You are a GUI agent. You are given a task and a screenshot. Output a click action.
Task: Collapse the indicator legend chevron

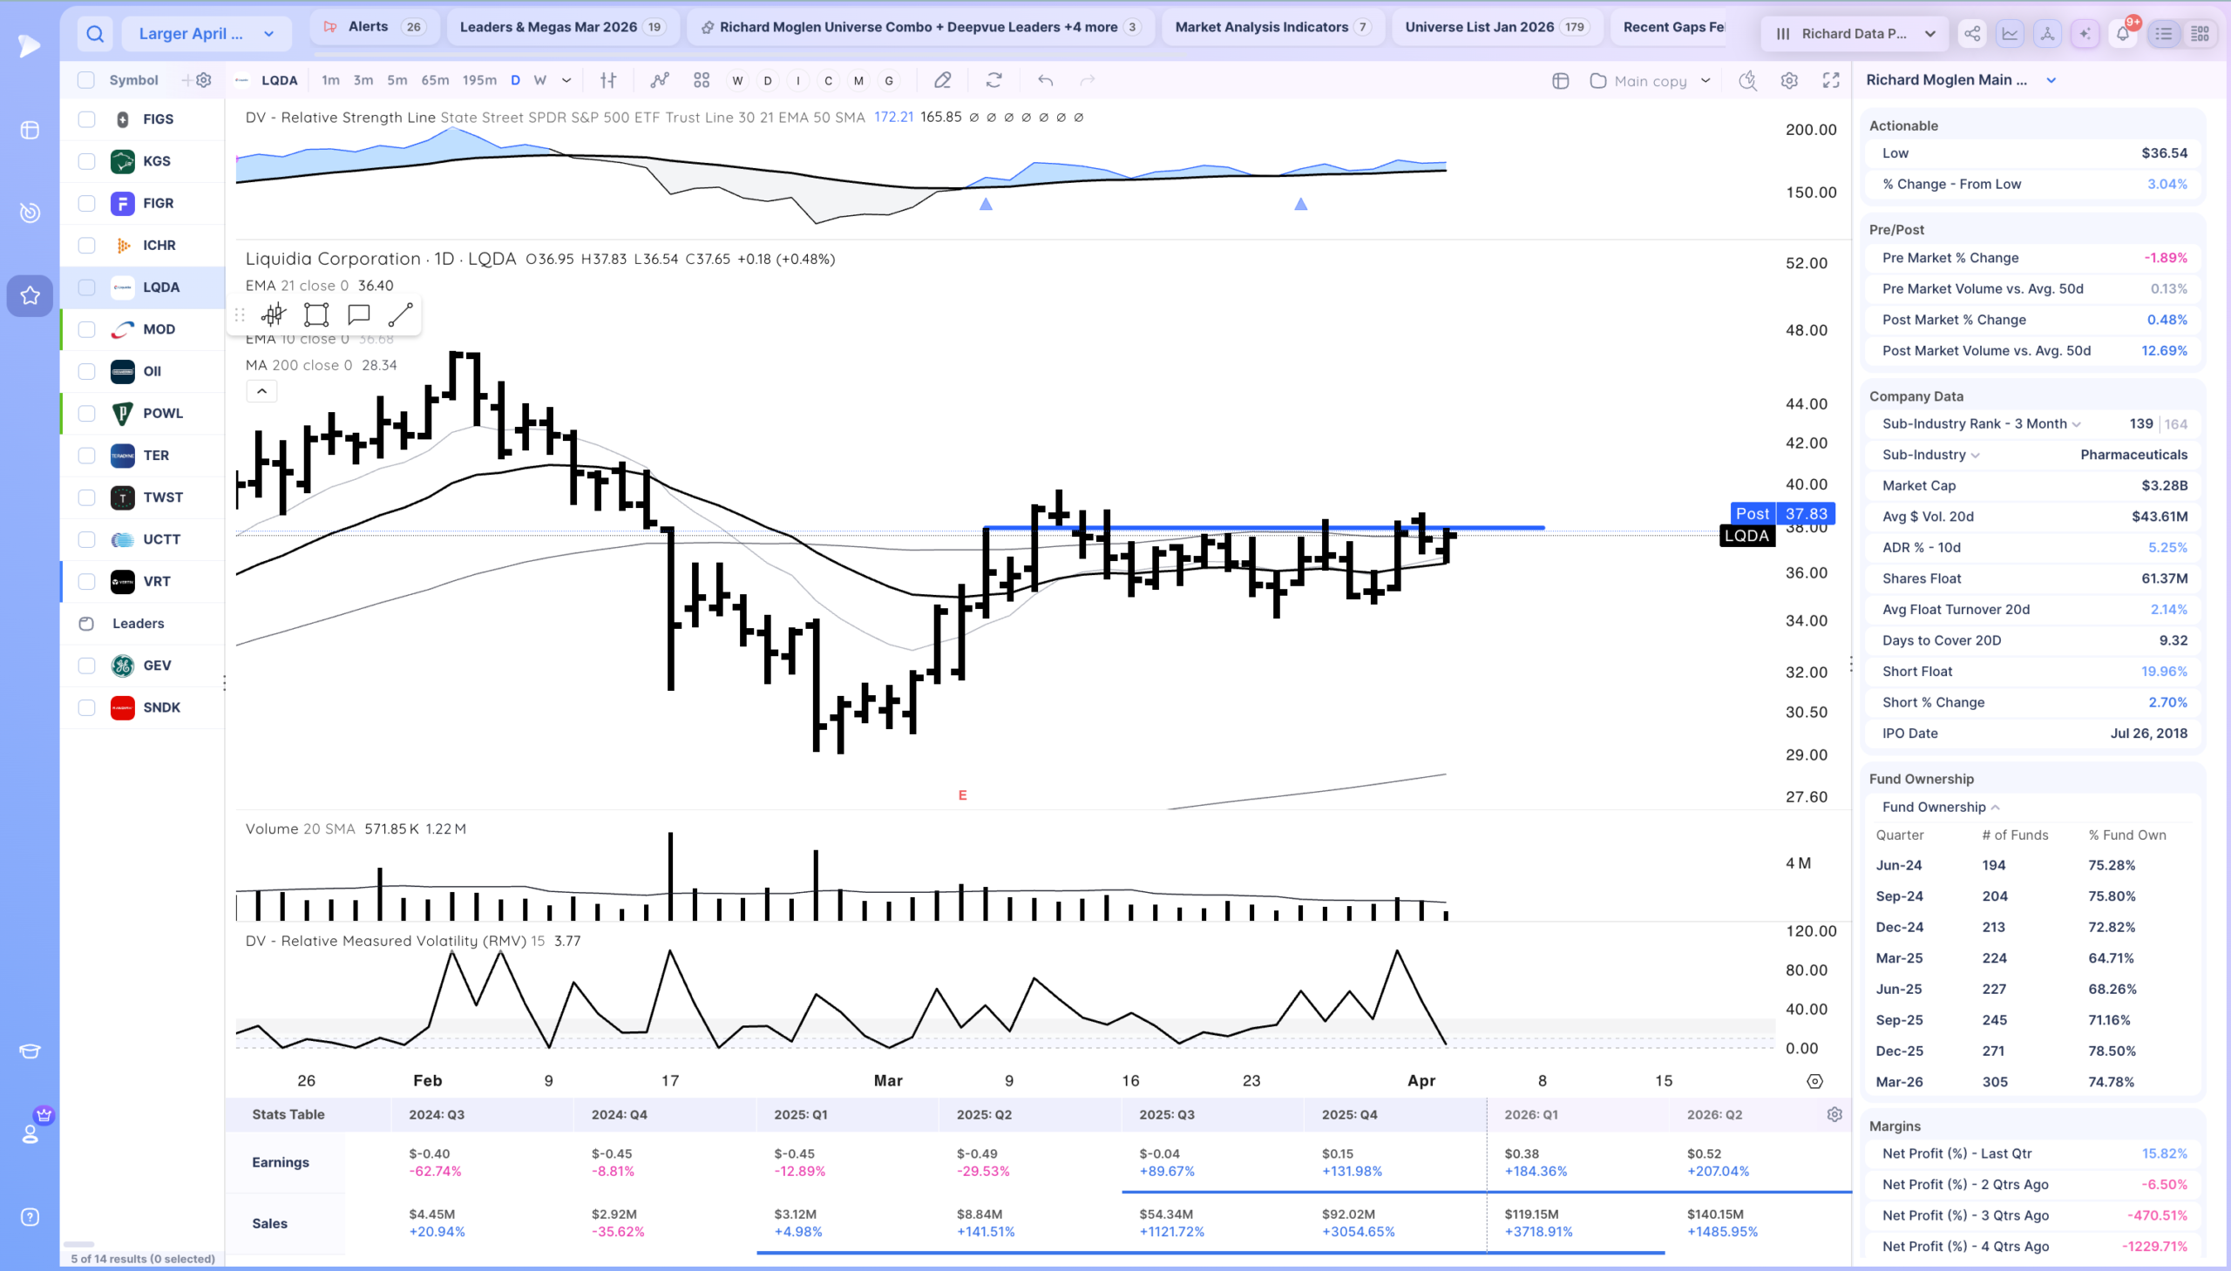coord(262,391)
